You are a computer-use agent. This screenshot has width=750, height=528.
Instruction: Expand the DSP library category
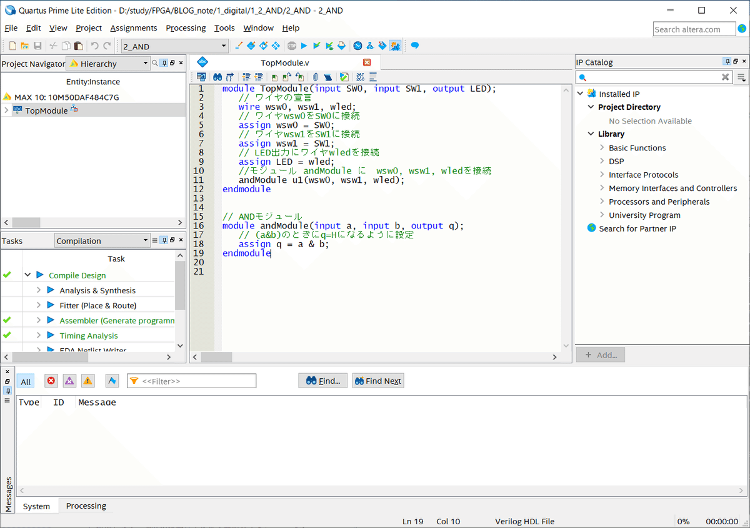click(x=602, y=161)
